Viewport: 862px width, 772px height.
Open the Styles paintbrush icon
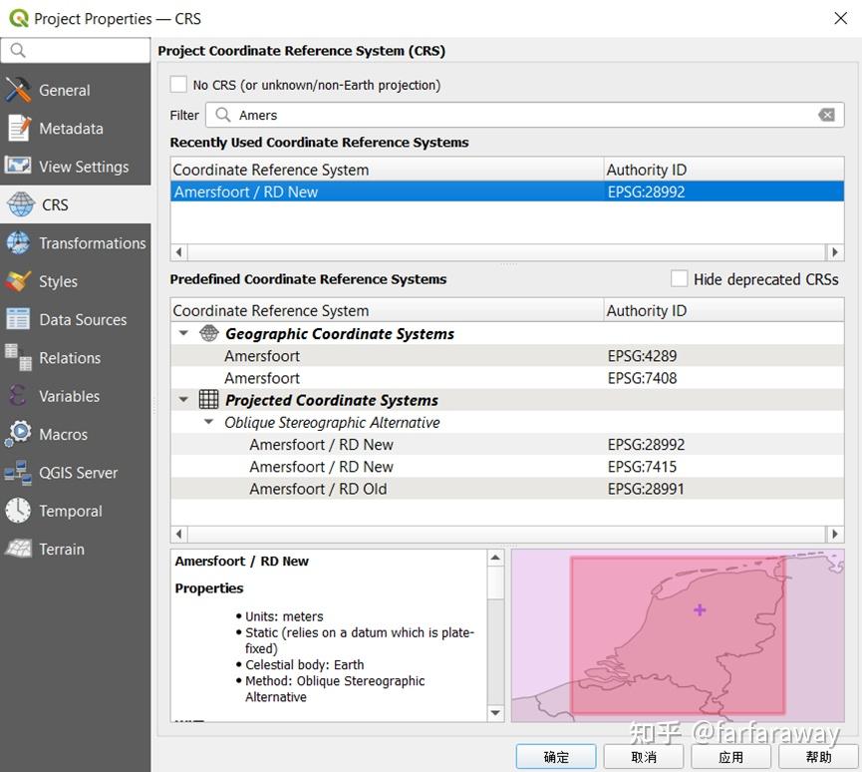(x=19, y=281)
